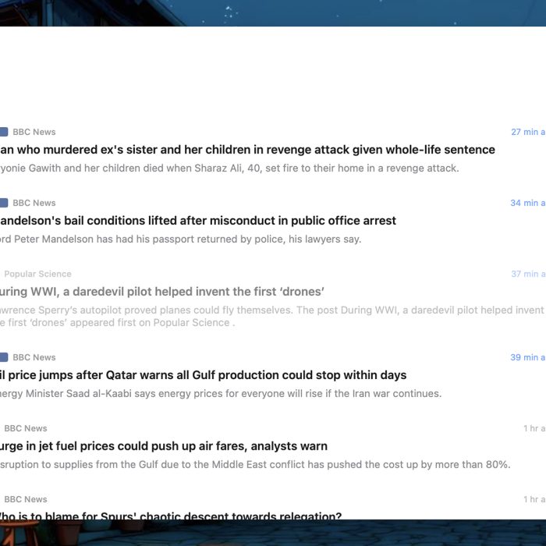Click BBC News icon beside 39 min article

4,357
